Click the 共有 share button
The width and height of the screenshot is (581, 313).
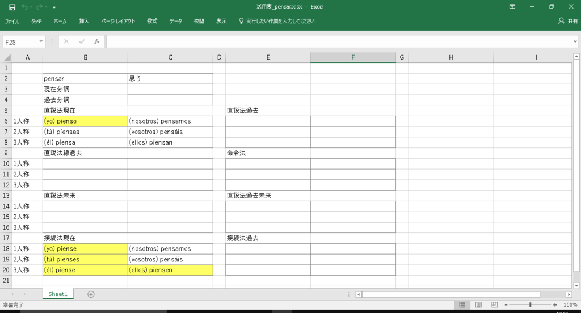(x=569, y=21)
